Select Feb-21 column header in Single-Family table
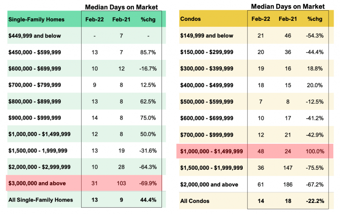Viewport: 340px width, 214px height. (x=121, y=20)
